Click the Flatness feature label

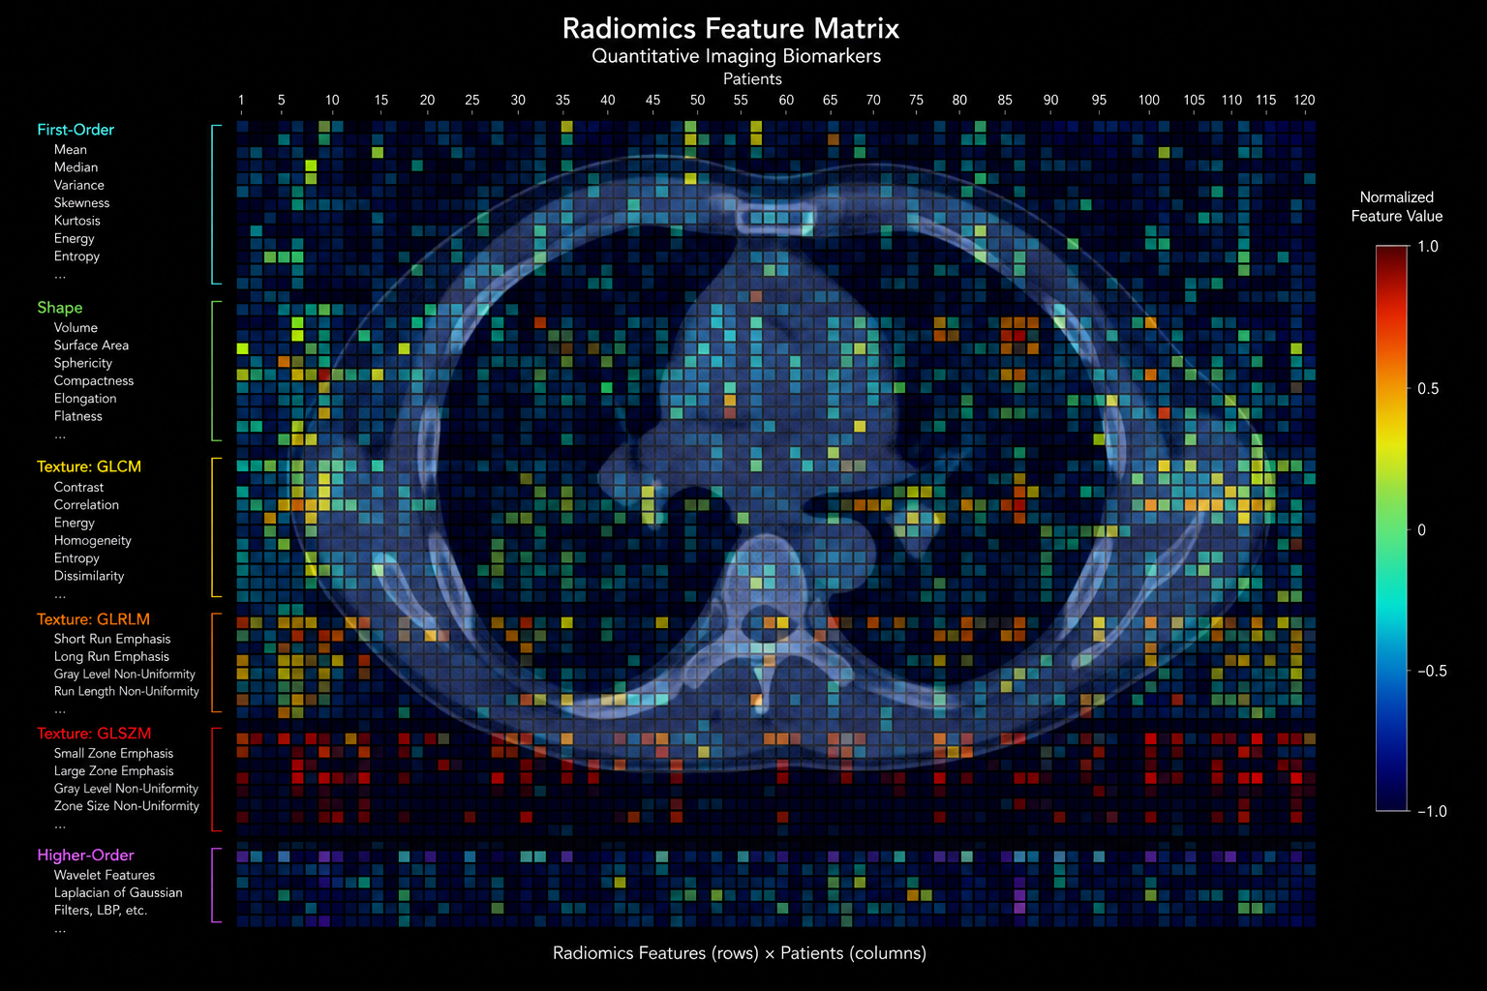click(78, 416)
